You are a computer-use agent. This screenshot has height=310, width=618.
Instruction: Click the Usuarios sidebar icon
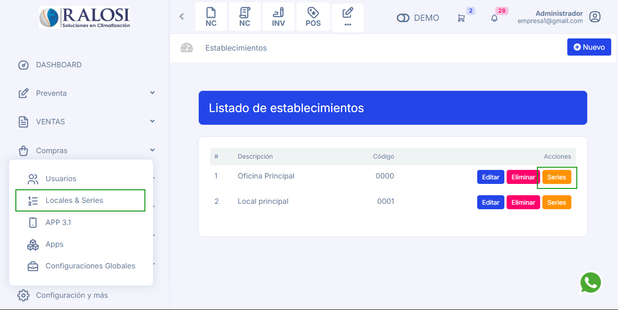pyautogui.click(x=33, y=178)
